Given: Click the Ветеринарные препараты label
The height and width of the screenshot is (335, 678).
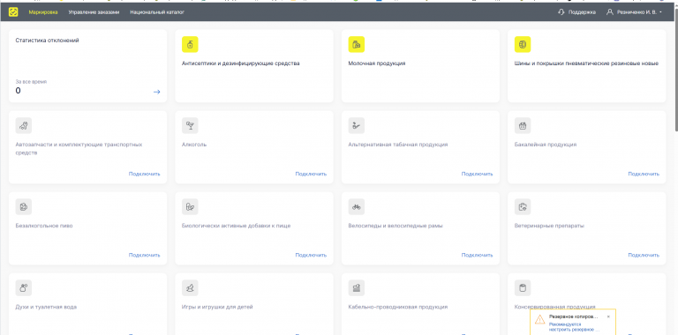Looking at the screenshot, I should [x=550, y=226].
